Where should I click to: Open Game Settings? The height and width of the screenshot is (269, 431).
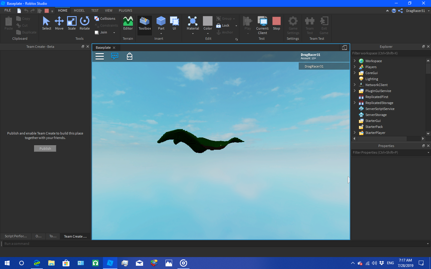(293, 25)
